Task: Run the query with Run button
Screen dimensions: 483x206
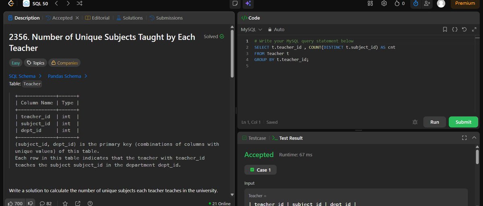Action: pyautogui.click(x=435, y=122)
